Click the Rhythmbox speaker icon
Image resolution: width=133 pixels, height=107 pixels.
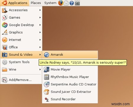pyautogui.click(x=46, y=77)
